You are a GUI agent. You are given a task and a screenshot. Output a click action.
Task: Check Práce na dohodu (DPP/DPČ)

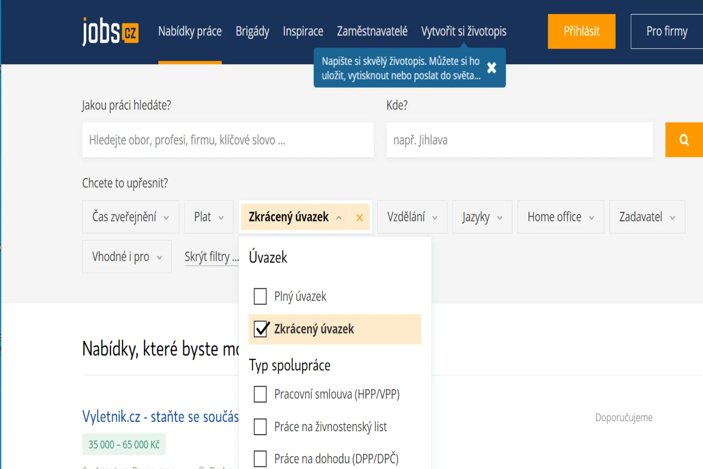point(260,459)
